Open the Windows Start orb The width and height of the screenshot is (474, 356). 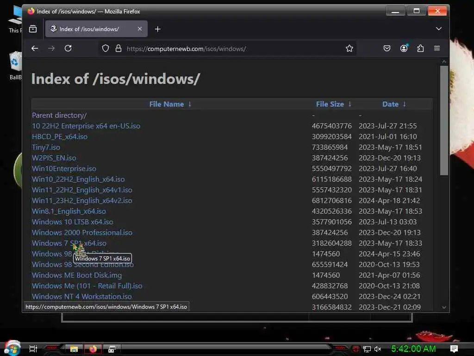click(x=12, y=348)
